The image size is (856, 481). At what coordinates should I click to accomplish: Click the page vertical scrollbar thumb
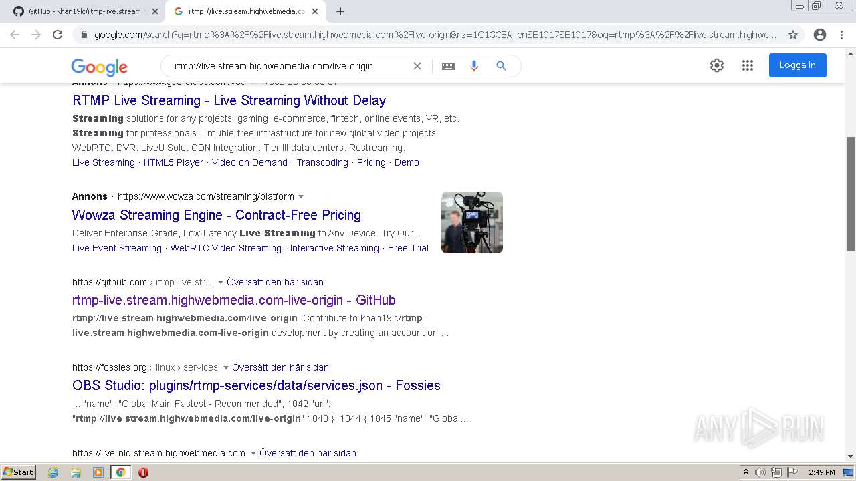pyautogui.click(x=851, y=194)
